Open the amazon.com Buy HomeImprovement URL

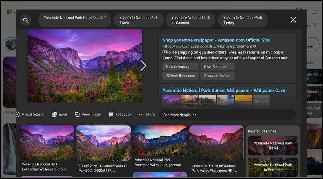(207, 47)
